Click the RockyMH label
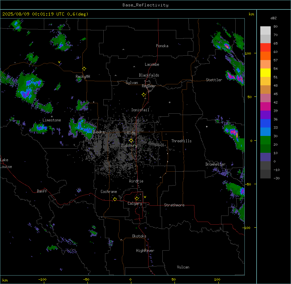Viewport: 291px width, 284px height. (x=83, y=77)
